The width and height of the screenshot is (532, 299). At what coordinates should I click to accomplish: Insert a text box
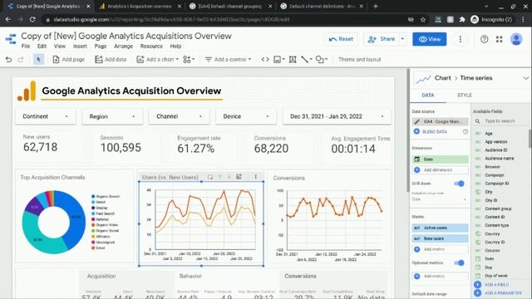coord(293,59)
